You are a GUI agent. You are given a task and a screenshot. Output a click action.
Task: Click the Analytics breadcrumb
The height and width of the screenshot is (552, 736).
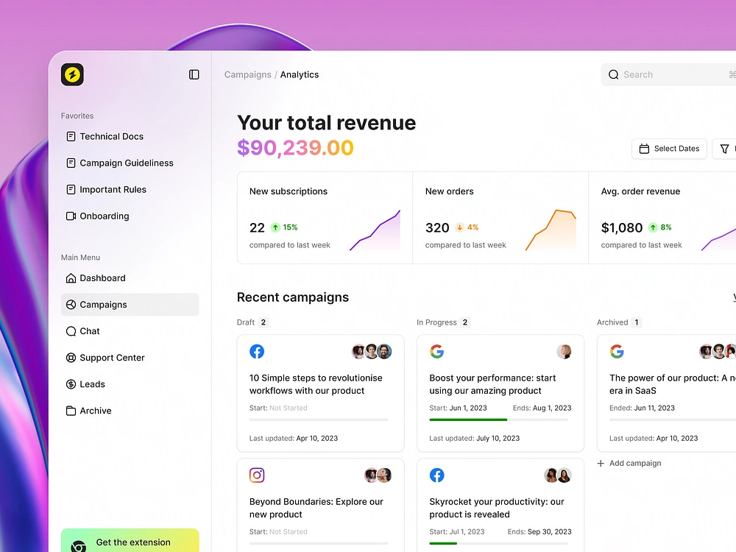[x=300, y=74]
